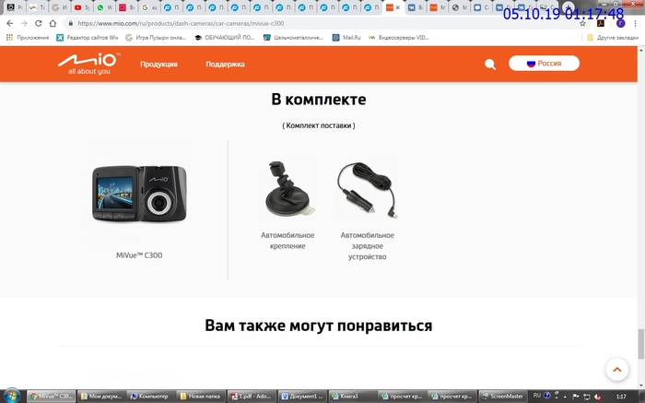
Task: Click the page vertical scrollbar
Action: (x=640, y=344)
